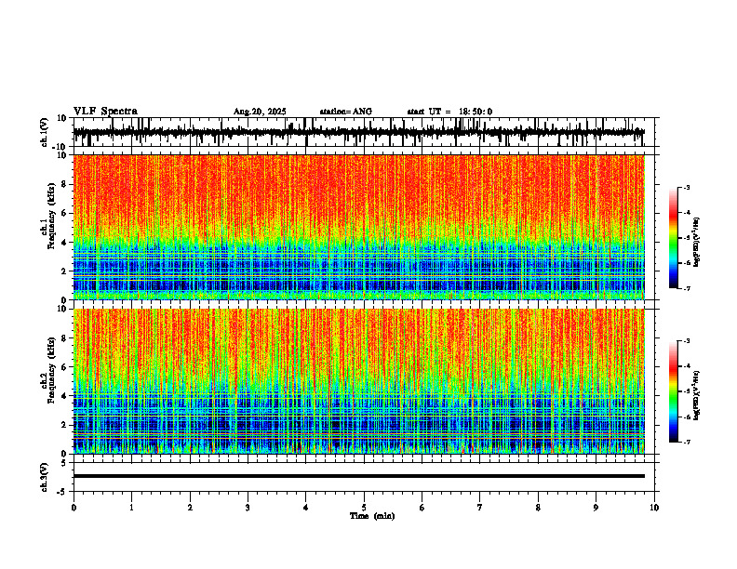Image resolution: width=737 pixels, height=569 pixels.
Task: Click the -3 label on ch.2 colorbar
Action: pyautogui.click(x=686, y=341)
